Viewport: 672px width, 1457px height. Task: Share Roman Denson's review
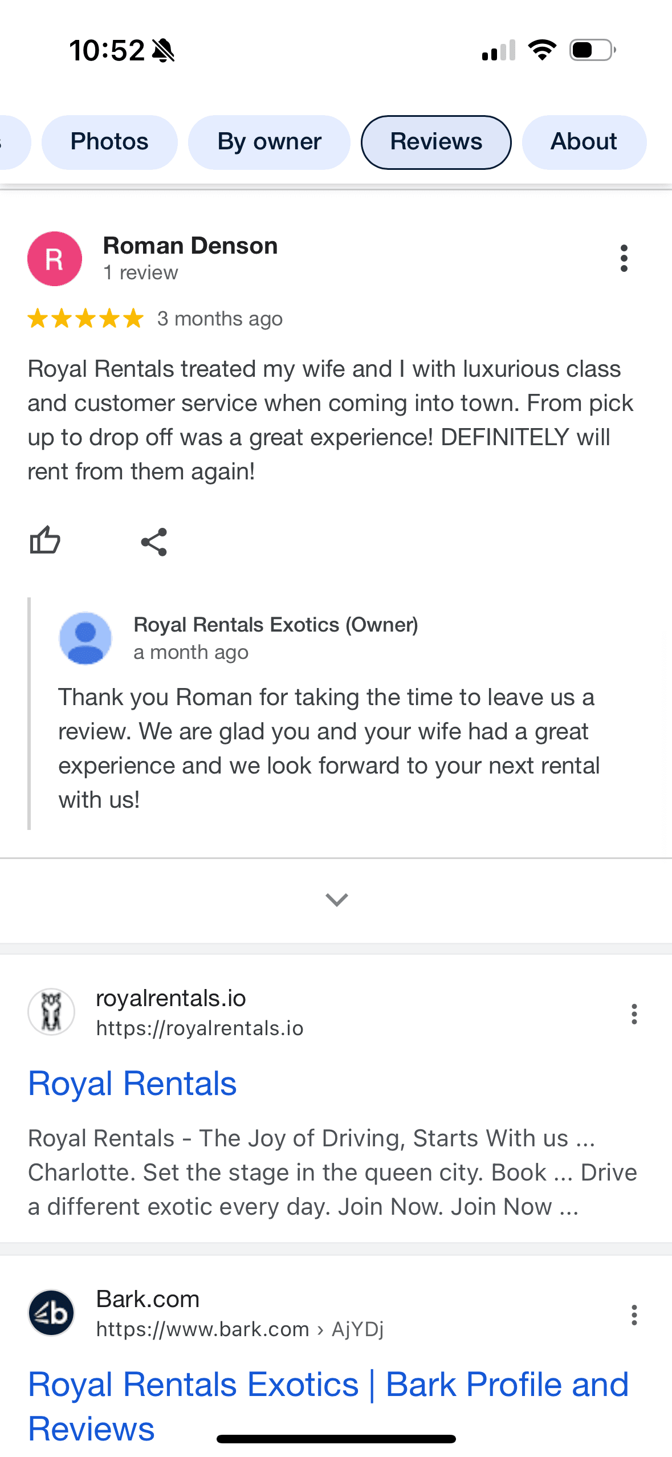coord(154,542)
